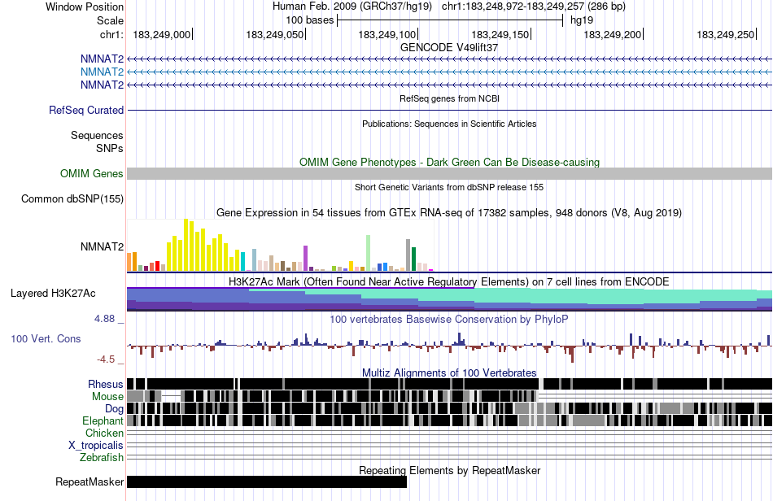Click the black RepeatMasker element block

tap(267, 481)
